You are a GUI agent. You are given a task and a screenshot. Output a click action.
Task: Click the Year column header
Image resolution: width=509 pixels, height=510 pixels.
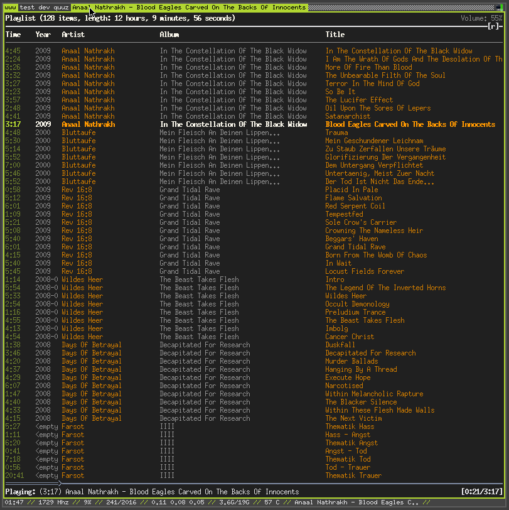tap(43, 35)
